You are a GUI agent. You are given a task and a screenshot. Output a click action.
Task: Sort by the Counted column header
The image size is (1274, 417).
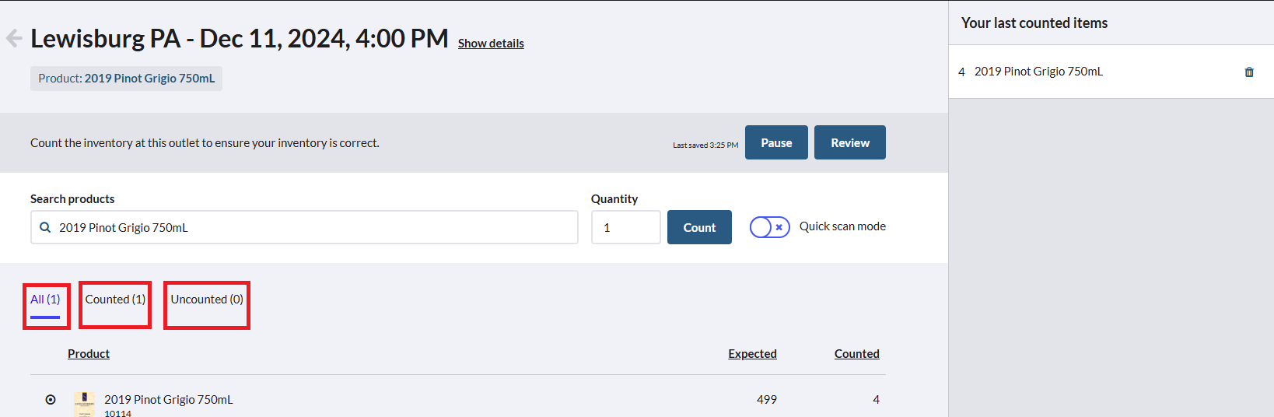coord(857,354)
